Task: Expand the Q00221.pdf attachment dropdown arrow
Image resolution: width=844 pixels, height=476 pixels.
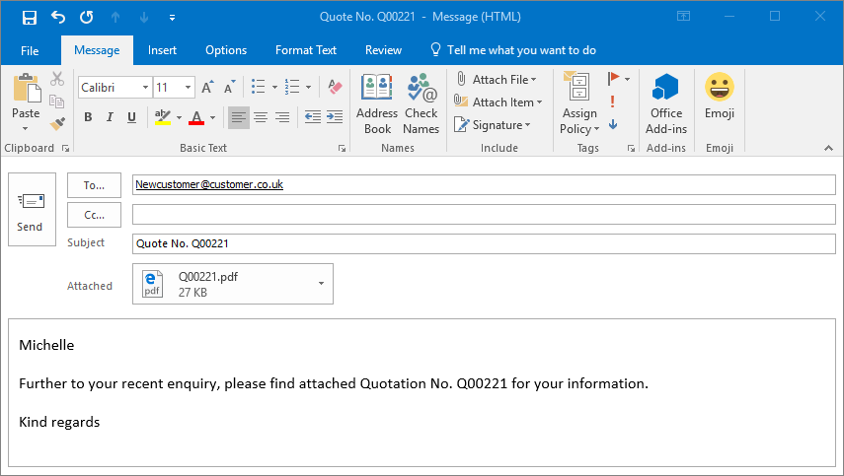Action: pyautogui.click(x=321, y=284)
